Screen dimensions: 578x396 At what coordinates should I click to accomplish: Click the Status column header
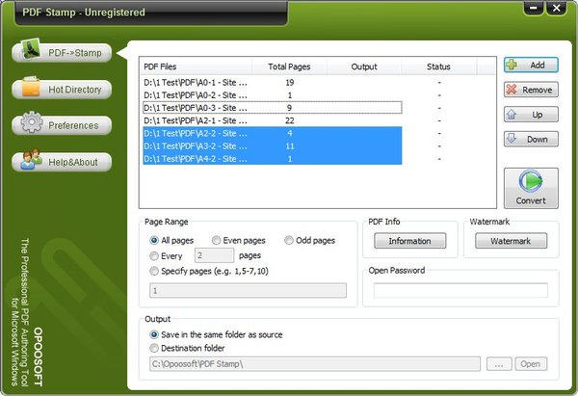click(438, 66)
